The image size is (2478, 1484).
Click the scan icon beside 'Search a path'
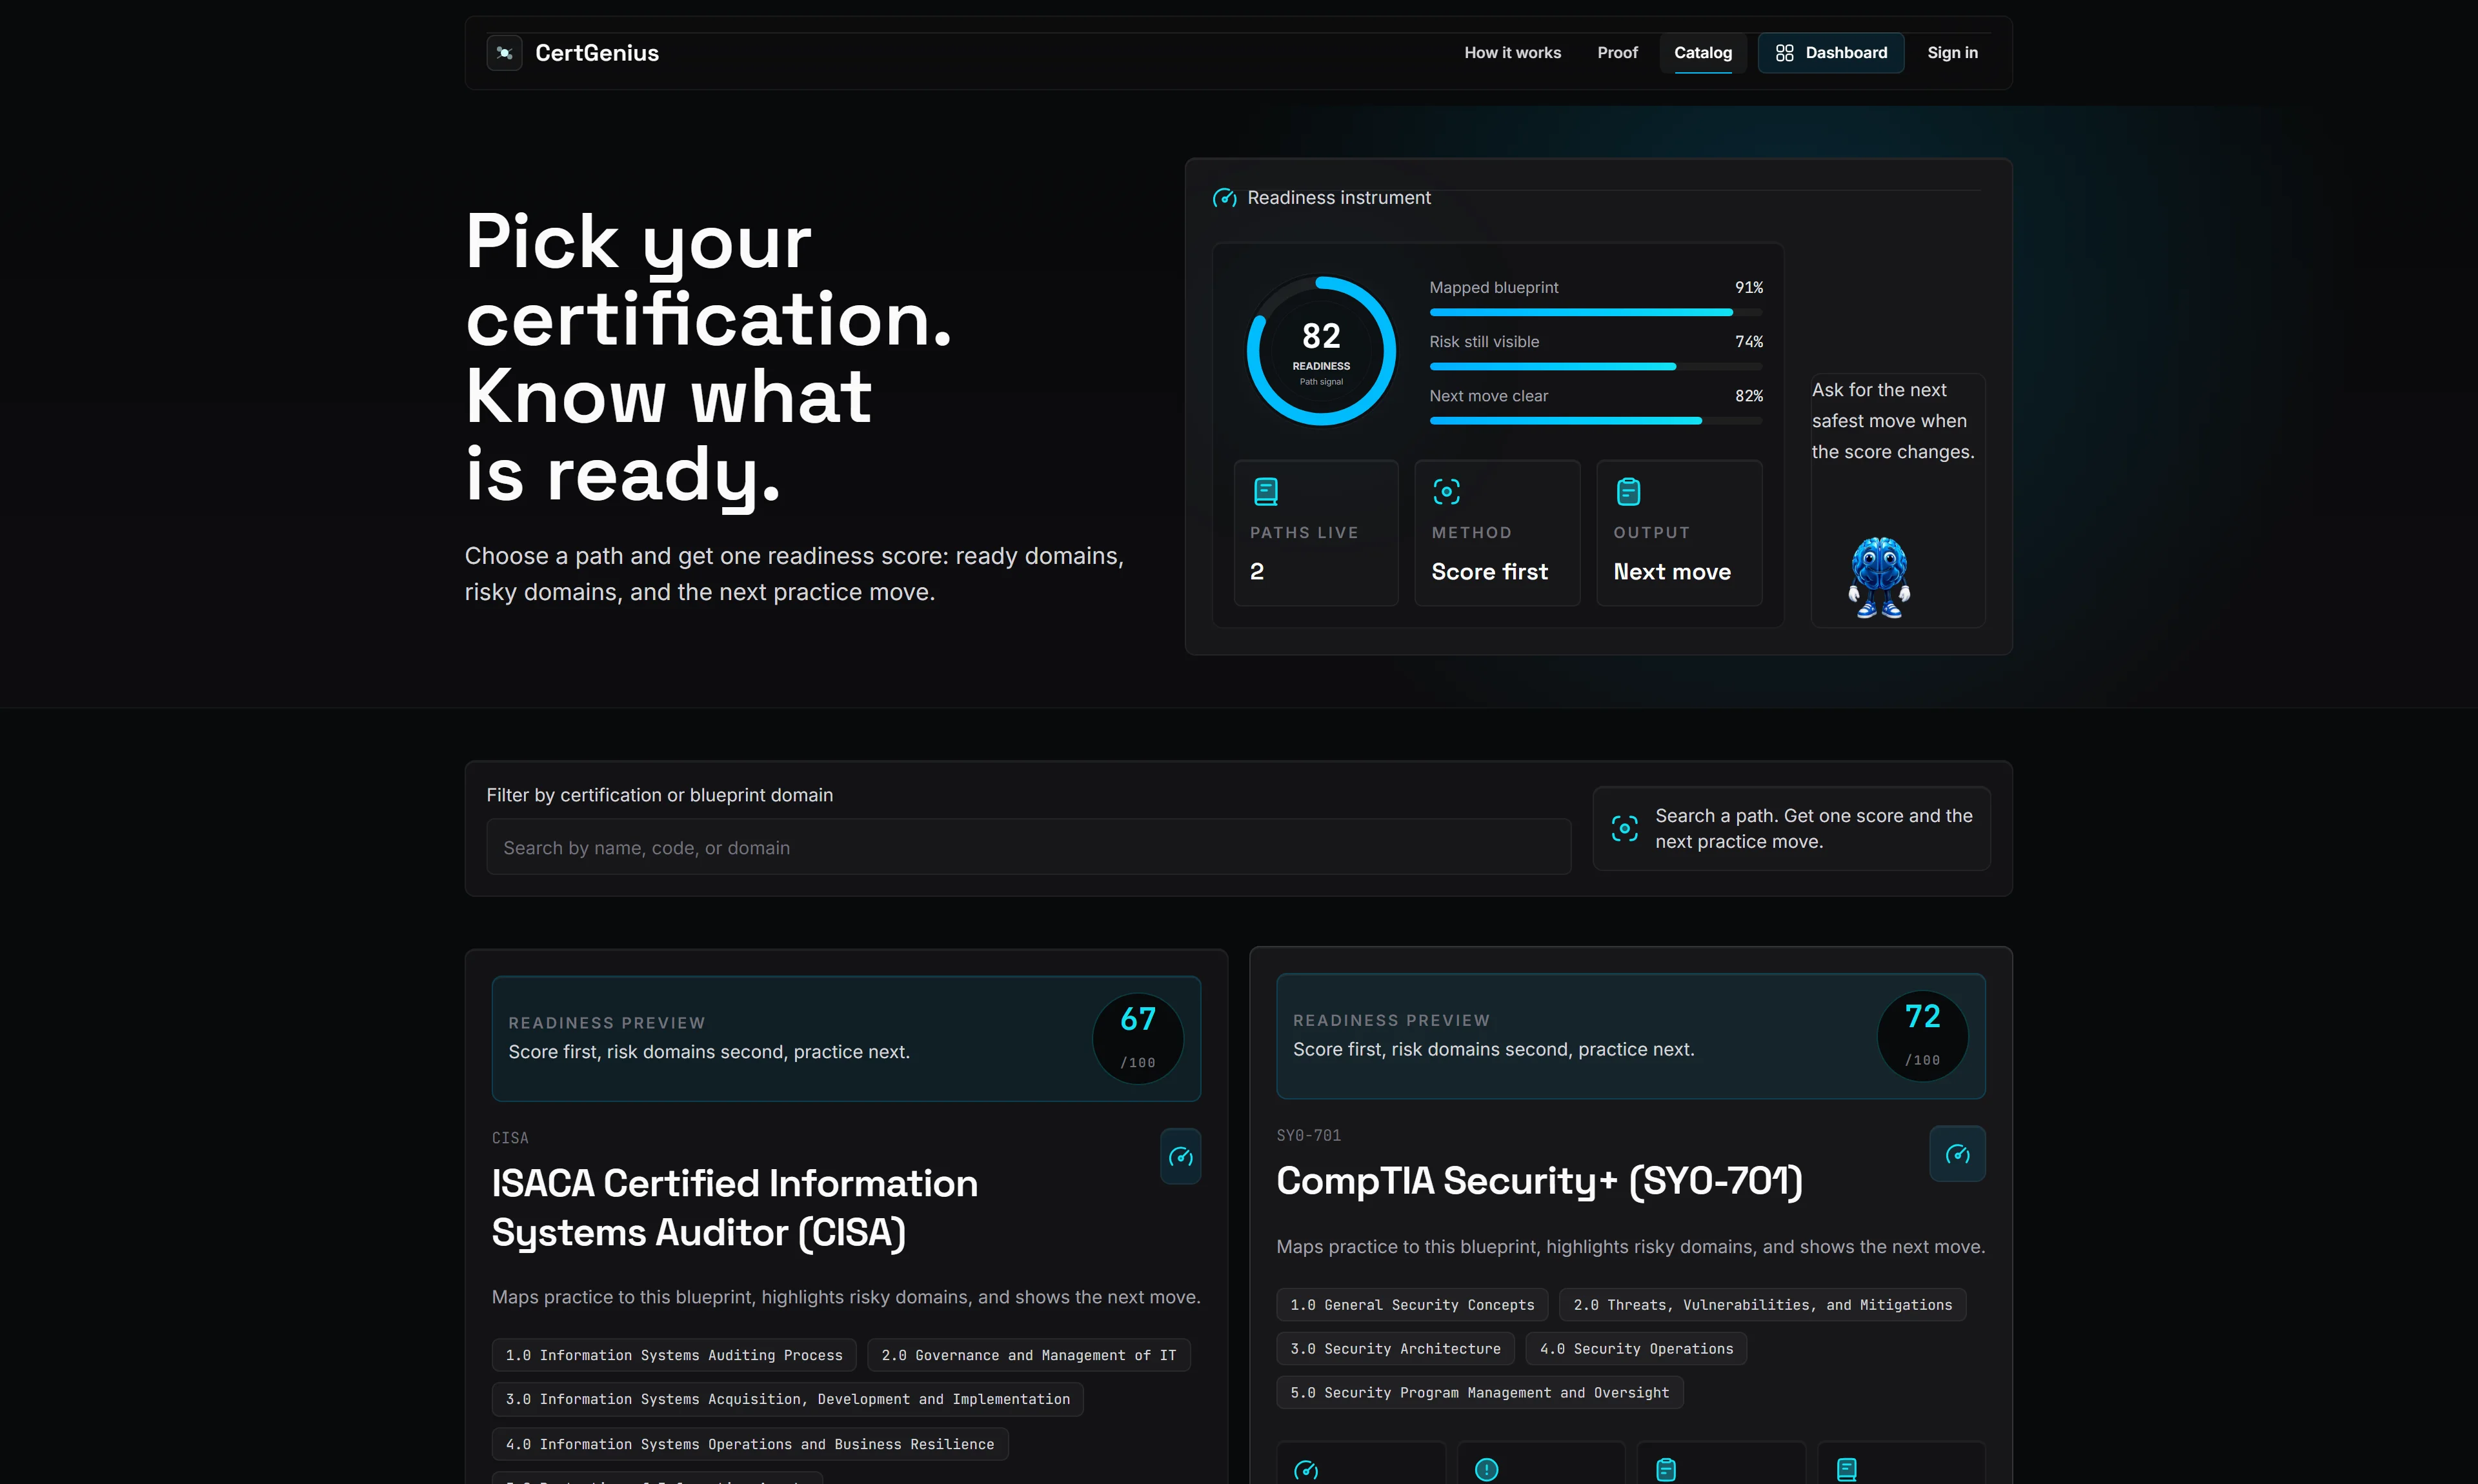coord(1624,828)
